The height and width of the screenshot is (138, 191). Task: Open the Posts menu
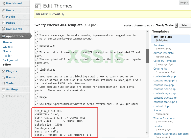[10, 10]
